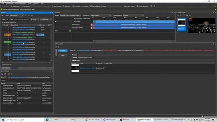The height and width of the screenshot is (122, 217).
Task: Click the column layout icon in Events toolbar
Action: [x=32, y=16]
